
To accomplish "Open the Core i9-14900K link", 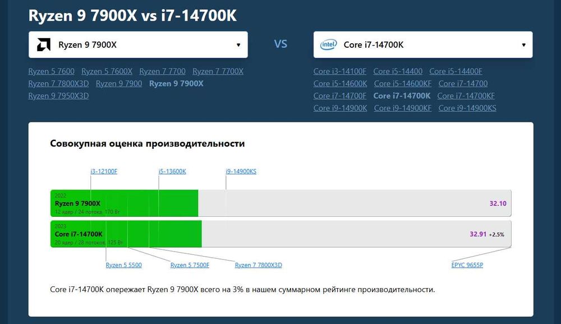I will [x=341, y=108].
